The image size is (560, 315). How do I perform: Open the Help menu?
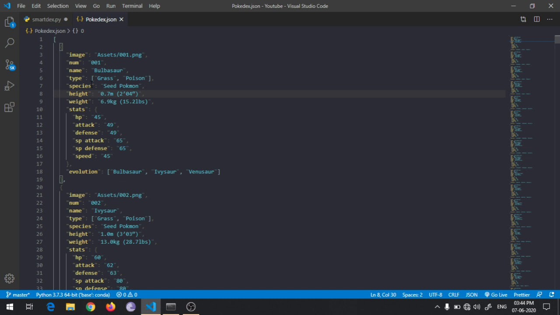click(x=154, y=6)
